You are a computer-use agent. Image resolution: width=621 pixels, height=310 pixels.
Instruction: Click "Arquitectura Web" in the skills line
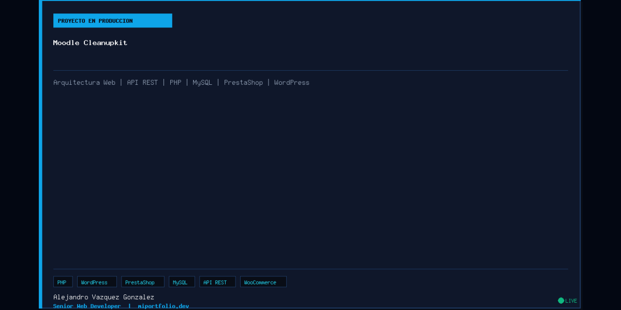84,83
